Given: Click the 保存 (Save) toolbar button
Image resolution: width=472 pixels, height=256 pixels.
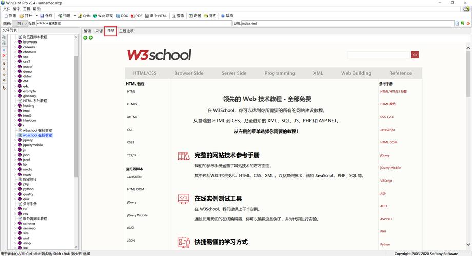Looking at the screenshot, I should click(x=46, y=16).
